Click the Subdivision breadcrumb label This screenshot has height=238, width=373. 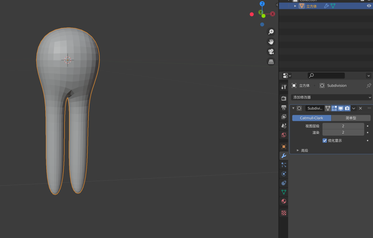(x=337, y=85)
